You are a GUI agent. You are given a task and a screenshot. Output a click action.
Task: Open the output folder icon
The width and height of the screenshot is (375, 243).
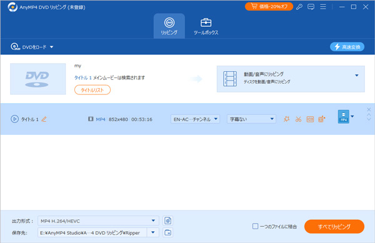pos(168,232)
